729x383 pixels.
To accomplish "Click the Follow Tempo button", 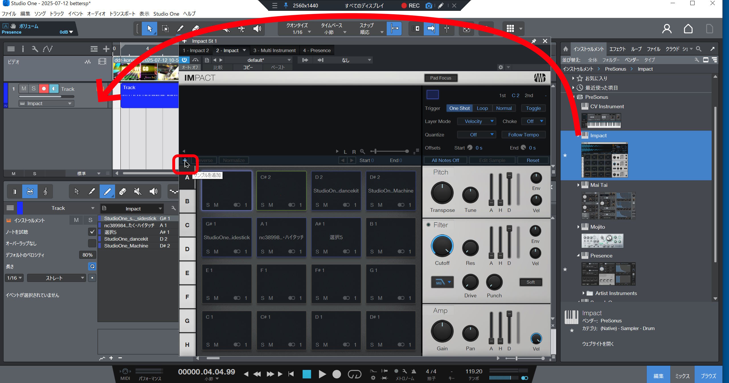I will [x=523, y=135].
